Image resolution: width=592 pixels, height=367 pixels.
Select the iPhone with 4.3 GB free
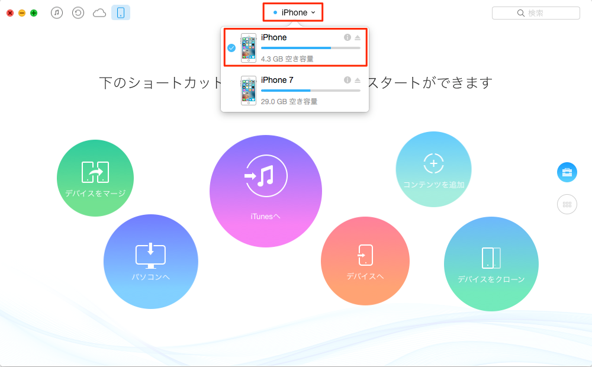[295, 47]
